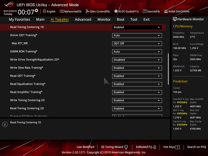Select Read Timing Centering 2D label
This screenshot has width=208, height=156.
(x=27, y=108)
